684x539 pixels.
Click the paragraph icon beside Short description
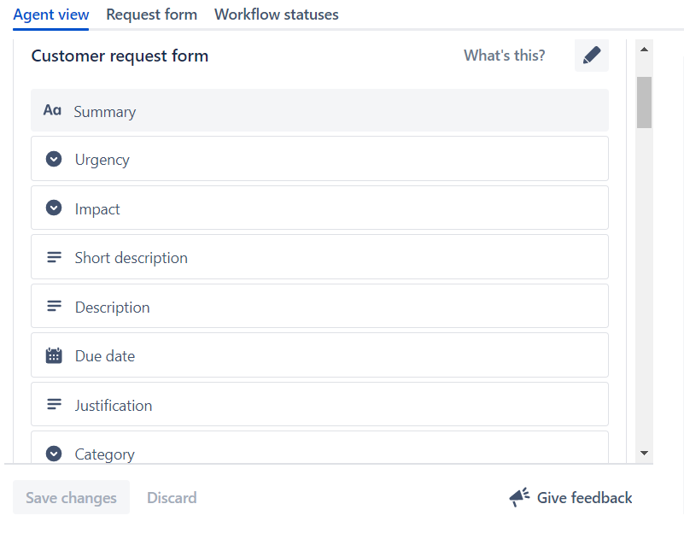pos(53,256)
